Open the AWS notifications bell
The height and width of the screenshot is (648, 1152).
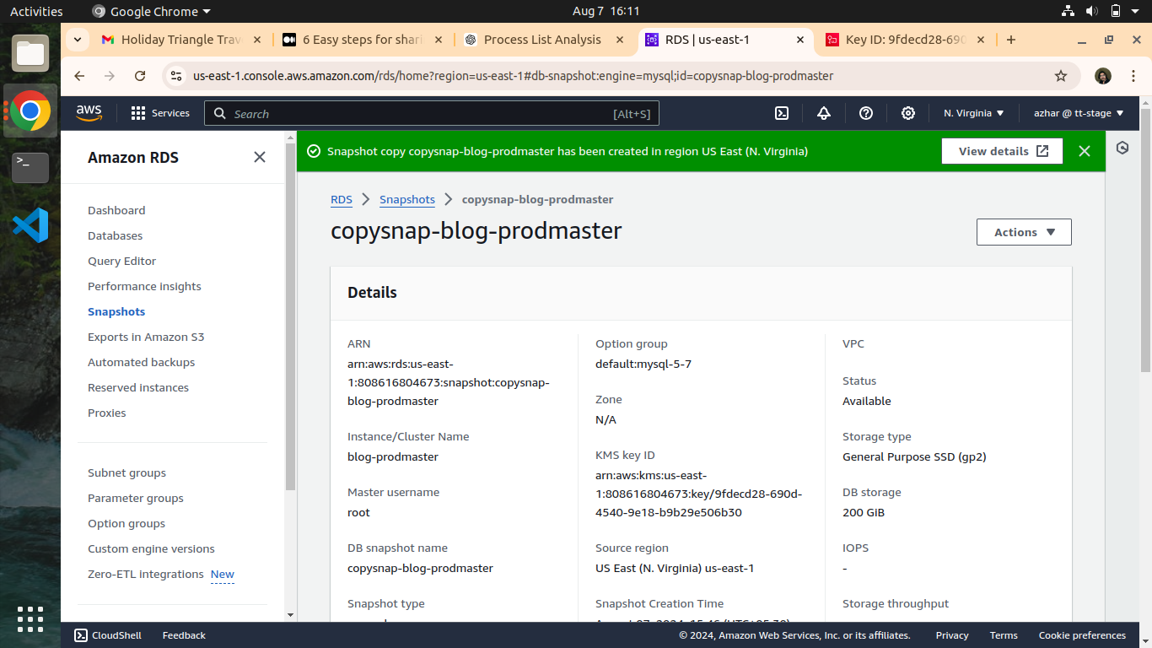(824, 113)
